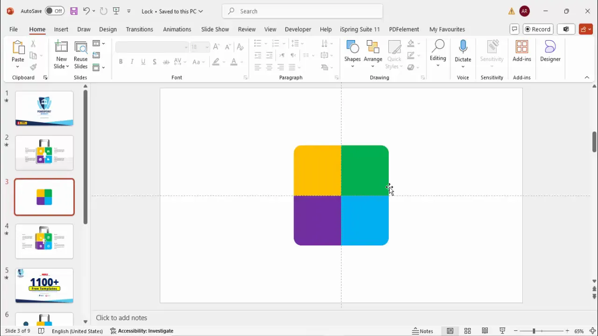The image size is (598, 336).
Task: Click English (United States) language
Action: point(77,331)
